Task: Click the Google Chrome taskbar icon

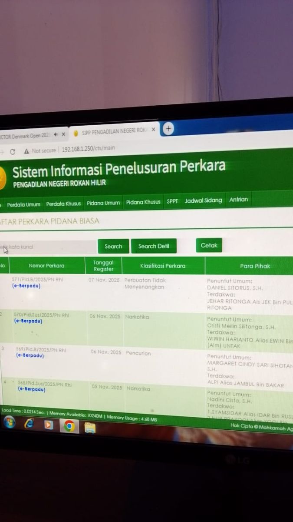Action: pyautogui.click(x=69, y=426)
